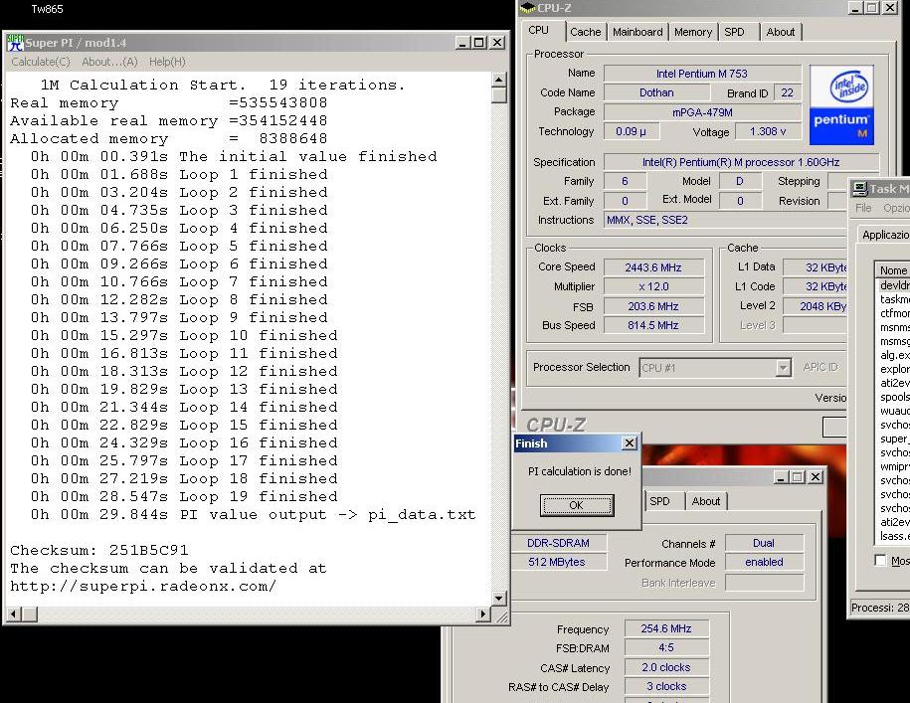The image size is (910, 703).
Task: Select the lsass process row
Action: [x=894, y=536]
